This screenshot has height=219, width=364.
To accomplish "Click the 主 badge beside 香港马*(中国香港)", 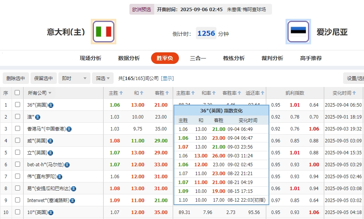I will point(69,129).
